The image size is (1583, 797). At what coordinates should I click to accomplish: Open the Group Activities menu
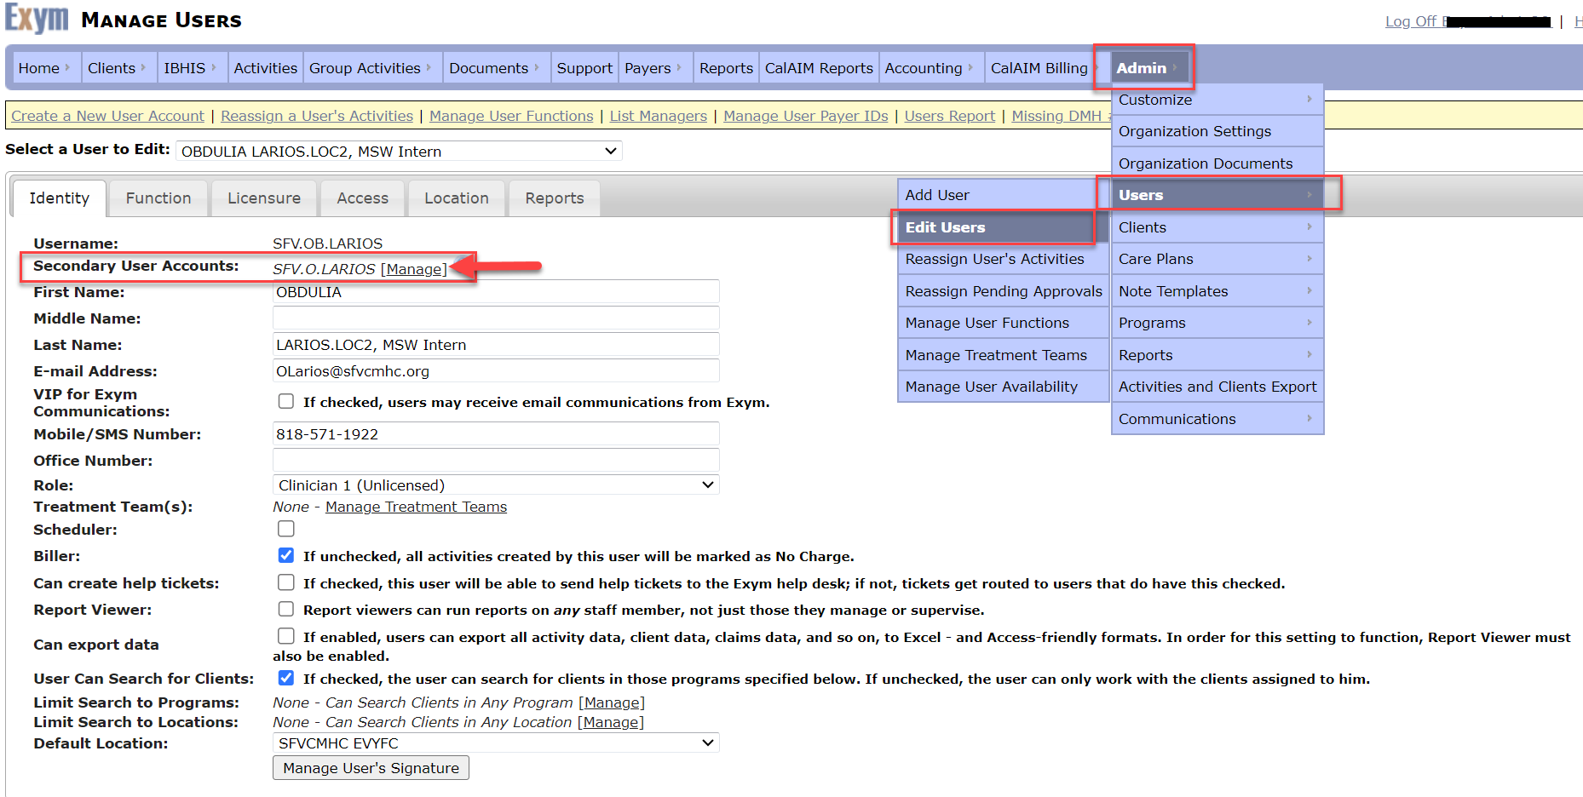click(x=371, y=68)
